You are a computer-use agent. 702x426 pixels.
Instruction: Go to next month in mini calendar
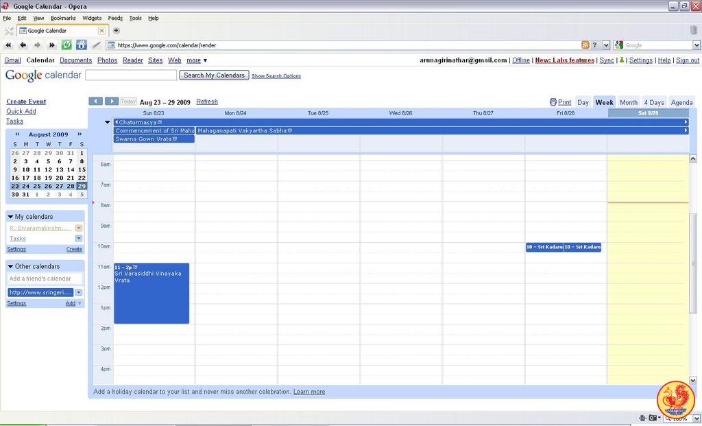(x=80, y=134)
